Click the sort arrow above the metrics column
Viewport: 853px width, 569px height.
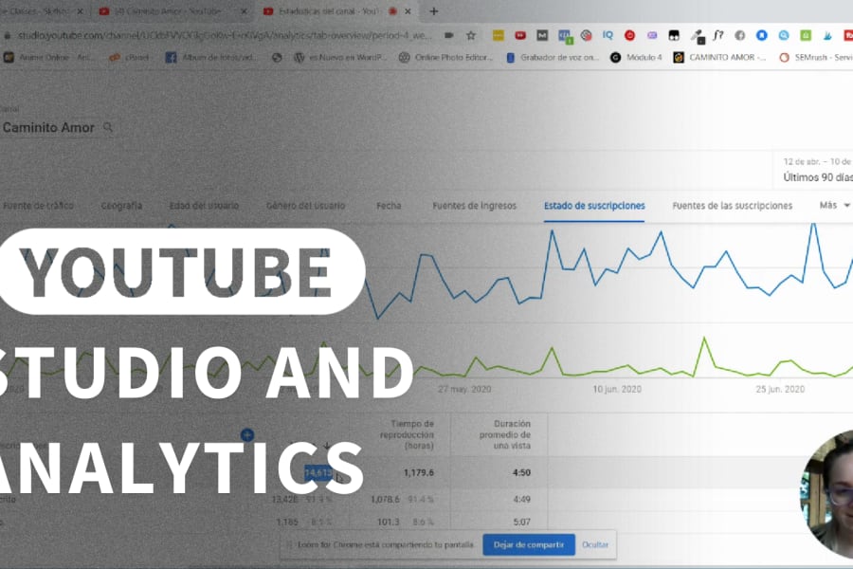pos(327,446)
